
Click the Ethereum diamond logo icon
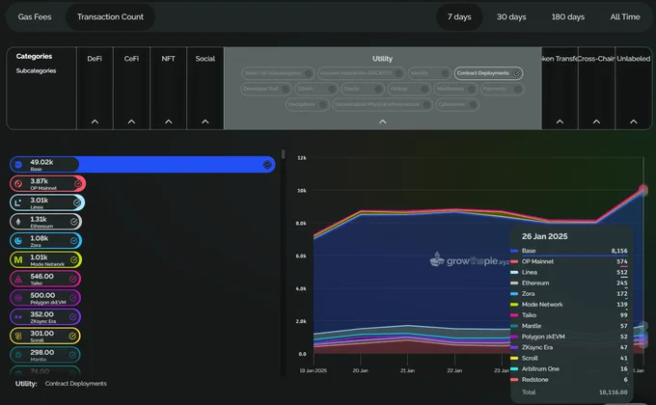18,222
